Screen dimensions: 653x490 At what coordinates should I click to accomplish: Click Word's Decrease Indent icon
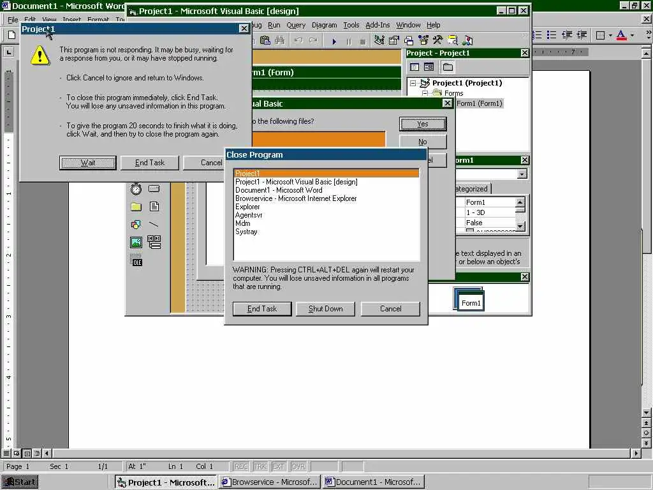[x=567, y=35]
